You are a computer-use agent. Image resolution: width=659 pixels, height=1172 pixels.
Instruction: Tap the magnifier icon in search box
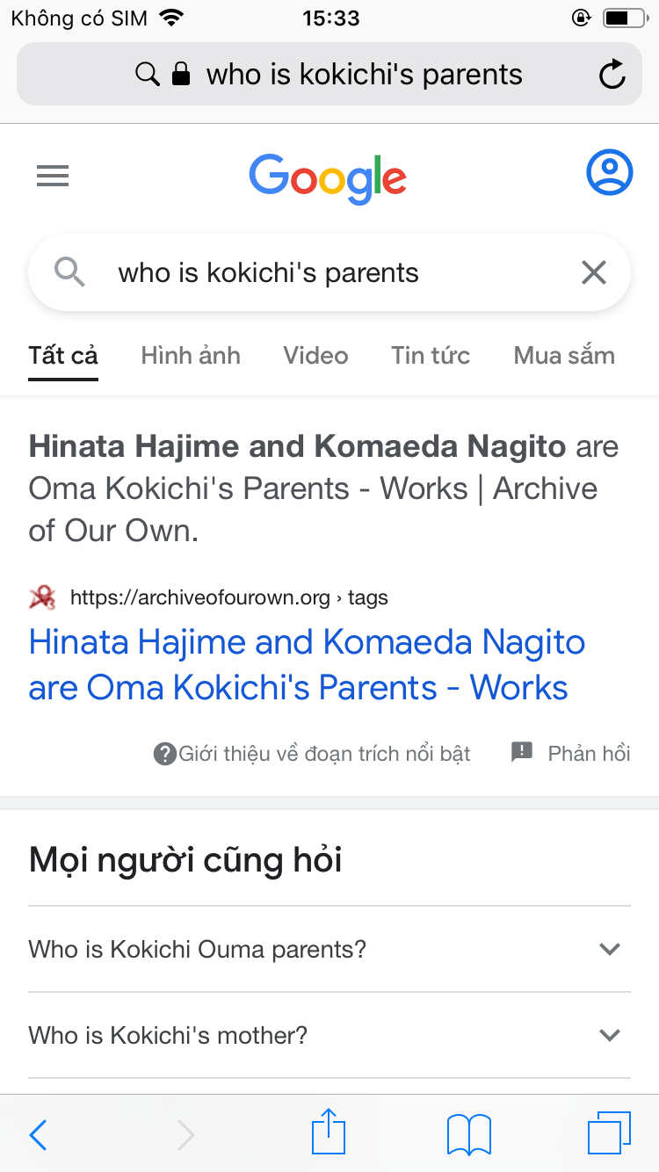coord(69,273)
